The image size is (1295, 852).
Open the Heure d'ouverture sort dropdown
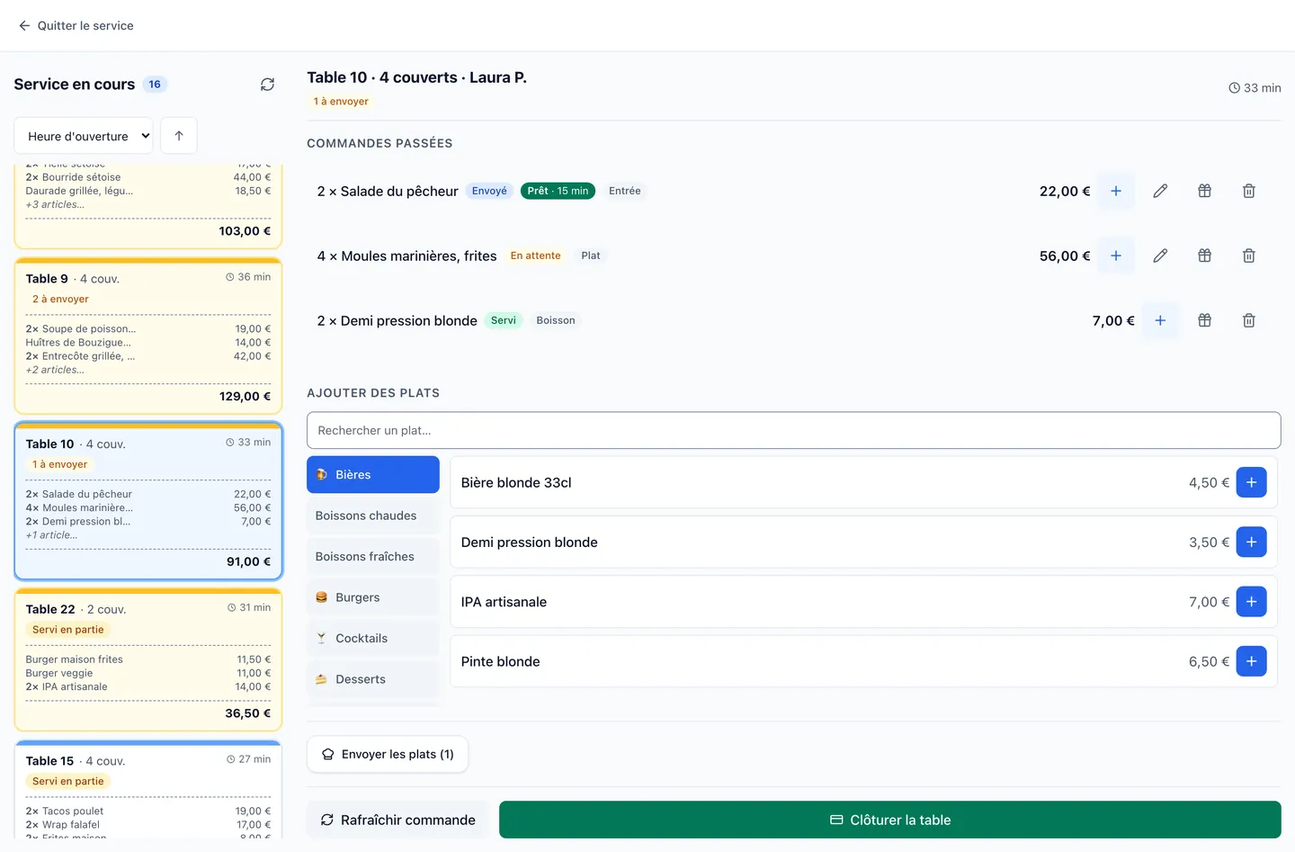tap(84, 136)
